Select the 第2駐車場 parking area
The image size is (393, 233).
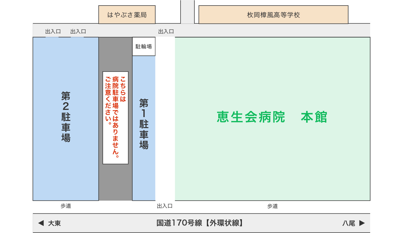[x=66, y=119]
